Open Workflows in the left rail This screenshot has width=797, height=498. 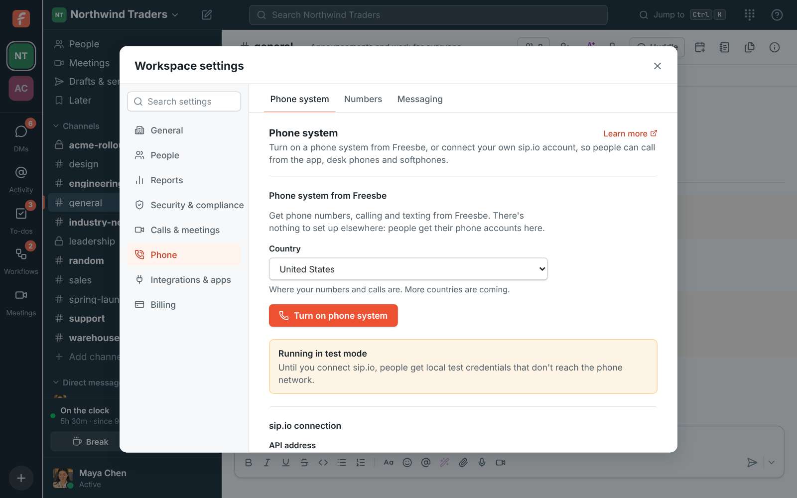coord(21,260)
